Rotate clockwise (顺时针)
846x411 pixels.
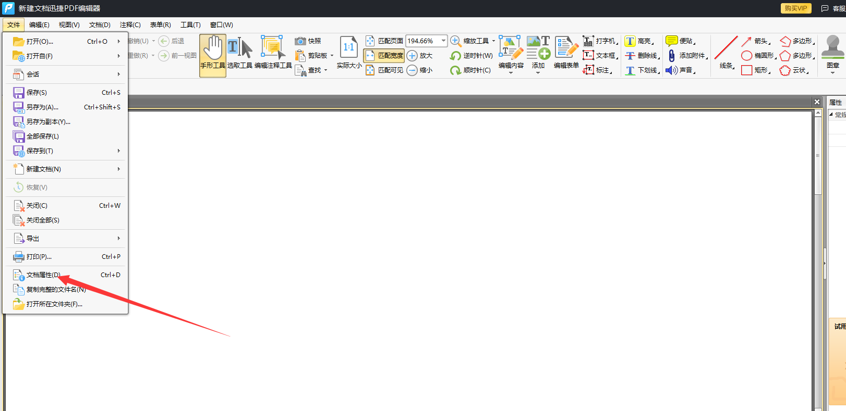pos(470,70)
